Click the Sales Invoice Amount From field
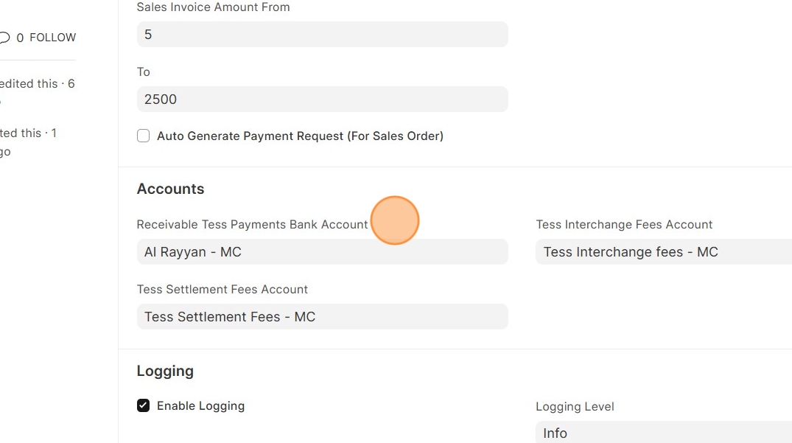792x443 pixels. [322, 35]
